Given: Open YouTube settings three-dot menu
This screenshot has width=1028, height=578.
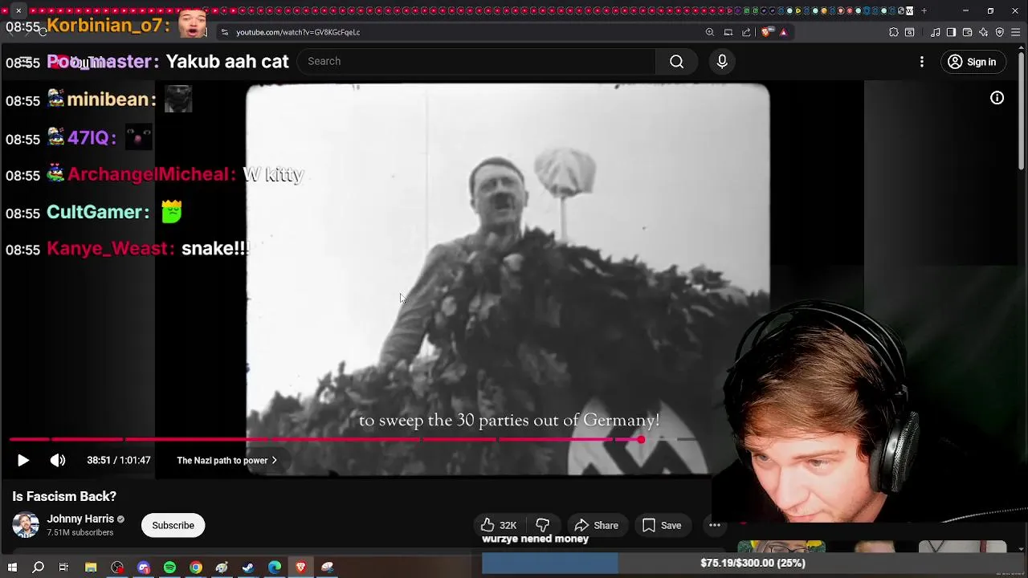Looking at the screenshot, I should pyautogui.click(x=922, y=62).
